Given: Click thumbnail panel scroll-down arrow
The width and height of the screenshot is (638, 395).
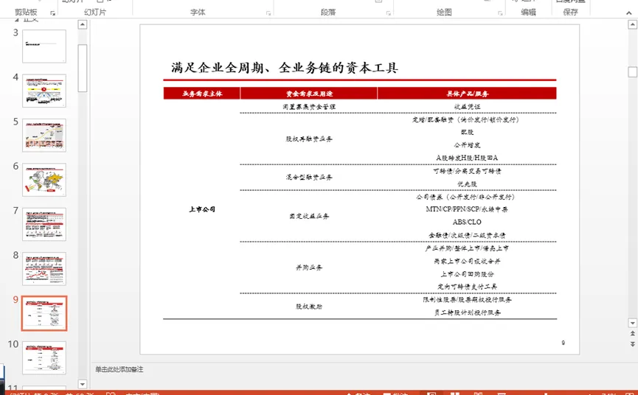Looking at the screenshot, I should point(82,384).
